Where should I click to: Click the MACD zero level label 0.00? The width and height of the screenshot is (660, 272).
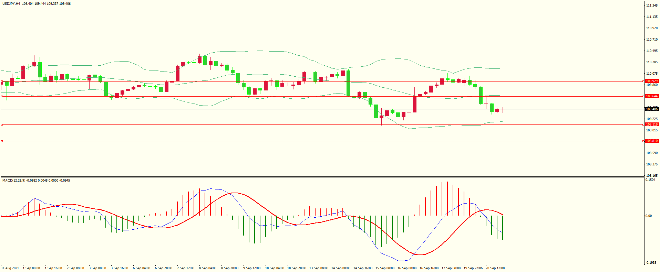pos(649,216)
